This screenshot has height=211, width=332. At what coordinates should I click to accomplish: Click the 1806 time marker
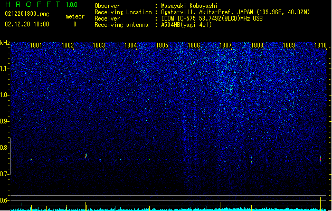point(194,45)
